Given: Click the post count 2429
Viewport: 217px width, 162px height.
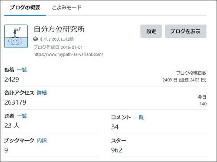Looking at the screenshot, I should 12,79.
